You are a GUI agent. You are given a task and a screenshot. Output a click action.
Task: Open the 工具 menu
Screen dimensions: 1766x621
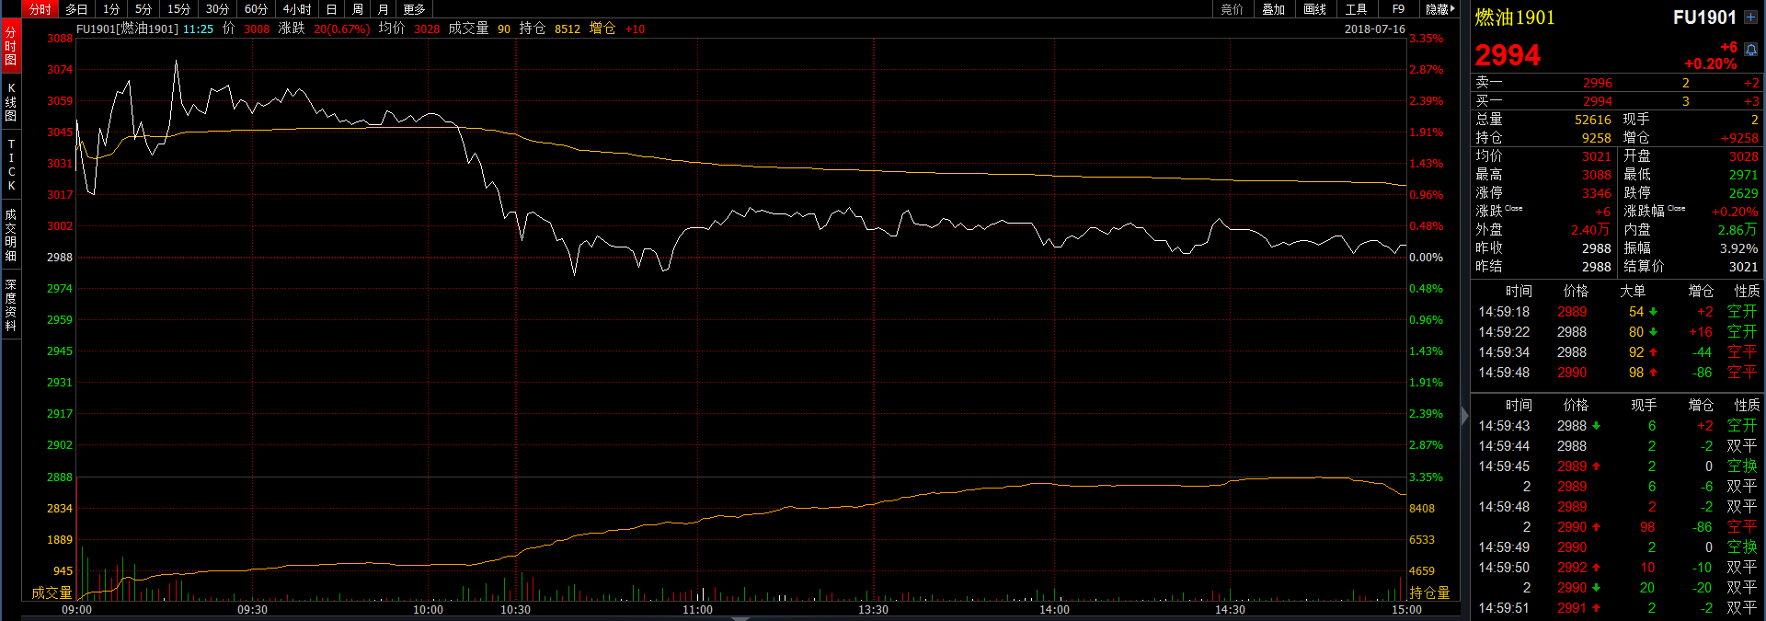[1356, 9]
